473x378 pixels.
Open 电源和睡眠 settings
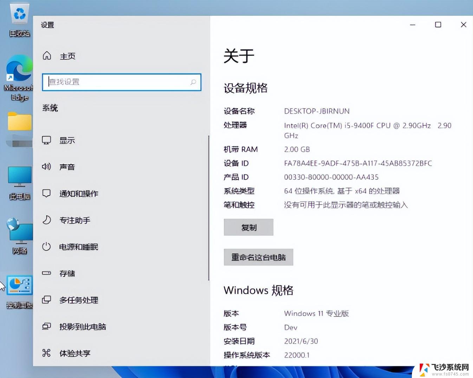coord(79,247)
